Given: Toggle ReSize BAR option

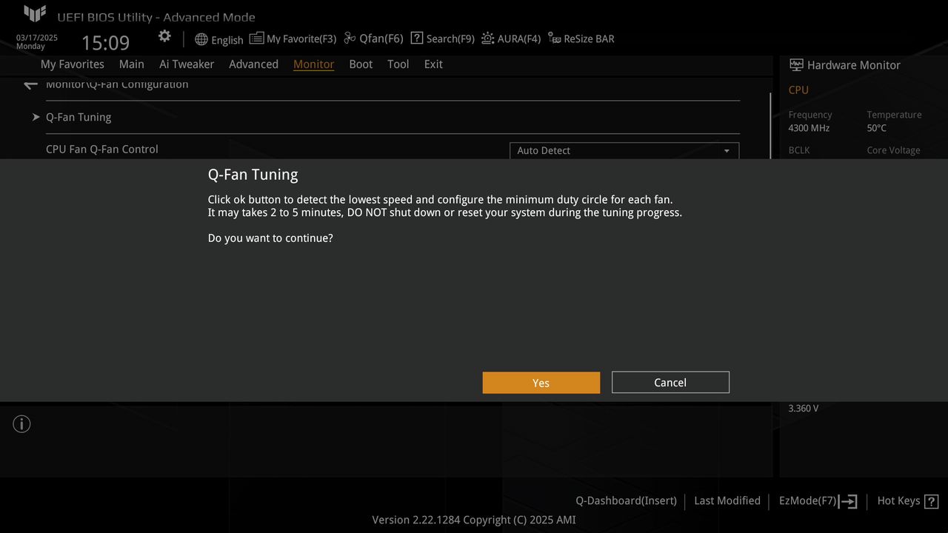Looking at the screenshot, I should [x=581, y=38].
